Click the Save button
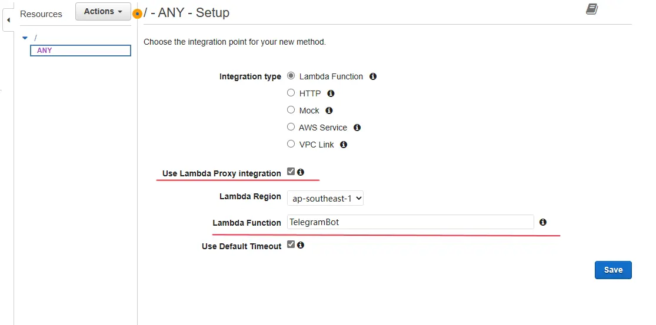The height and width of the screenshot is (325, 656). tap(613, 270)
